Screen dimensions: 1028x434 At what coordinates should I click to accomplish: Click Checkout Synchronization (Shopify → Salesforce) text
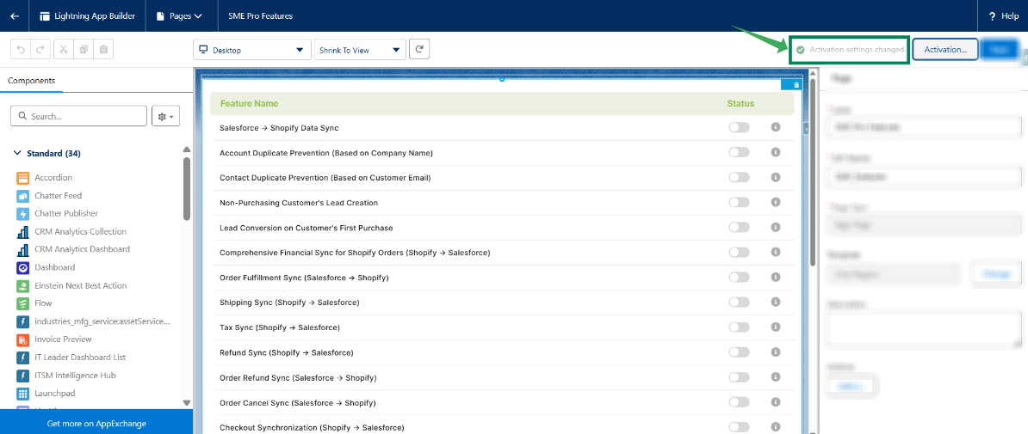click(312, 427)
